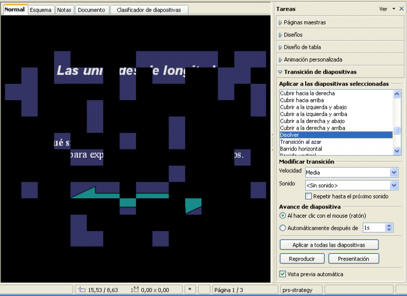This screenshot has width=407, height=296.
Task: Open the Clasificador de diapositivas tab
Action: coord(149,10)
